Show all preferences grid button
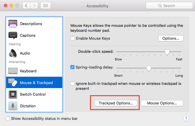195x126 pixels. (x=46, y=6)
